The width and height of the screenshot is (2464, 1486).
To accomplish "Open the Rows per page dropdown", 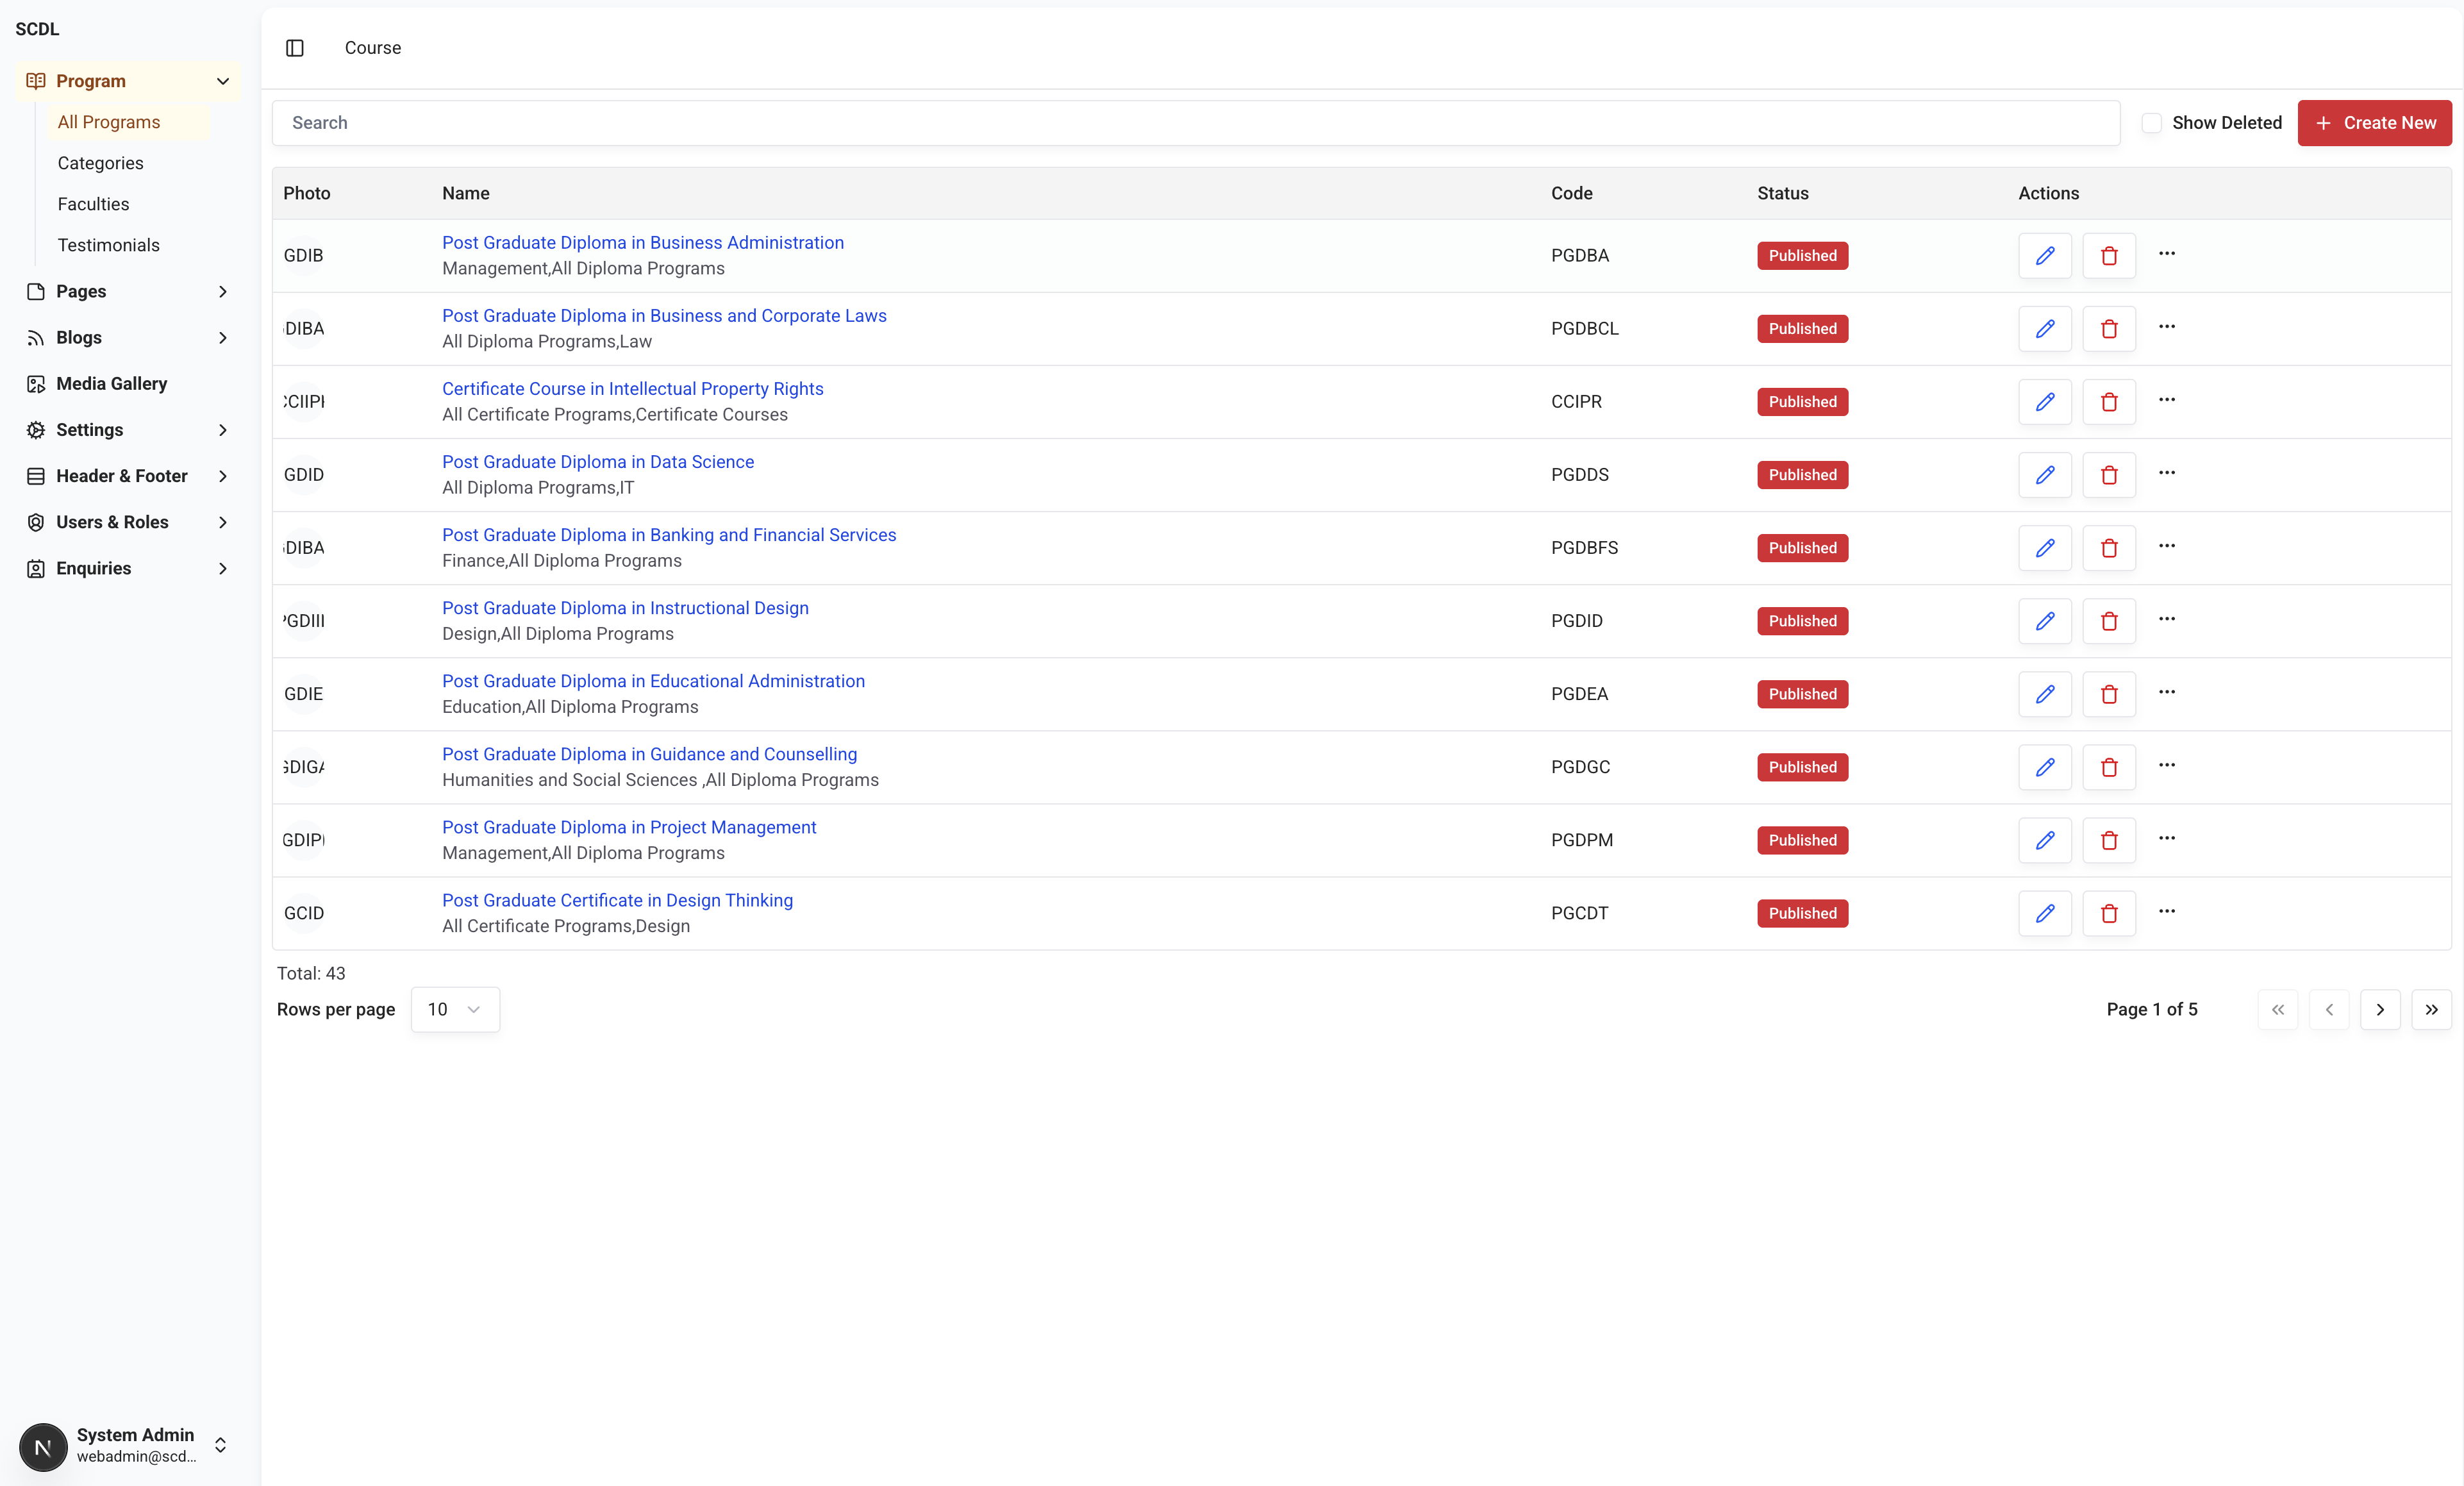I will point(454,1009).
